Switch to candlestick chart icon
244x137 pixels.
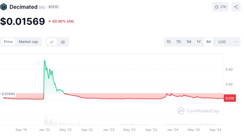(x=63, y=42)
